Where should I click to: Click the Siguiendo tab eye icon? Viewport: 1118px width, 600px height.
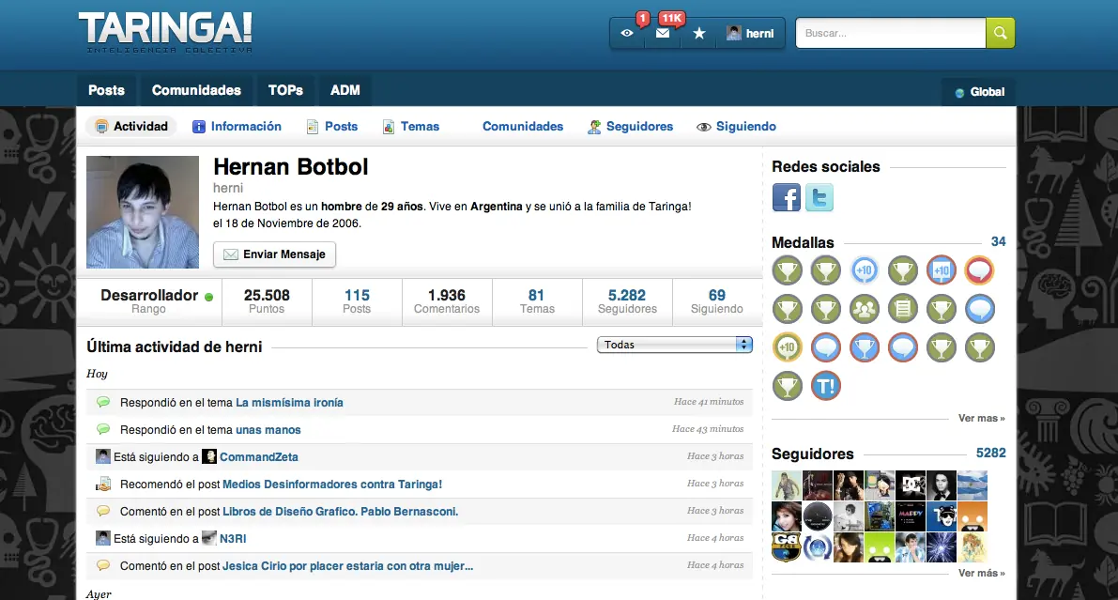pyautogui.click(x=704, y=127)
